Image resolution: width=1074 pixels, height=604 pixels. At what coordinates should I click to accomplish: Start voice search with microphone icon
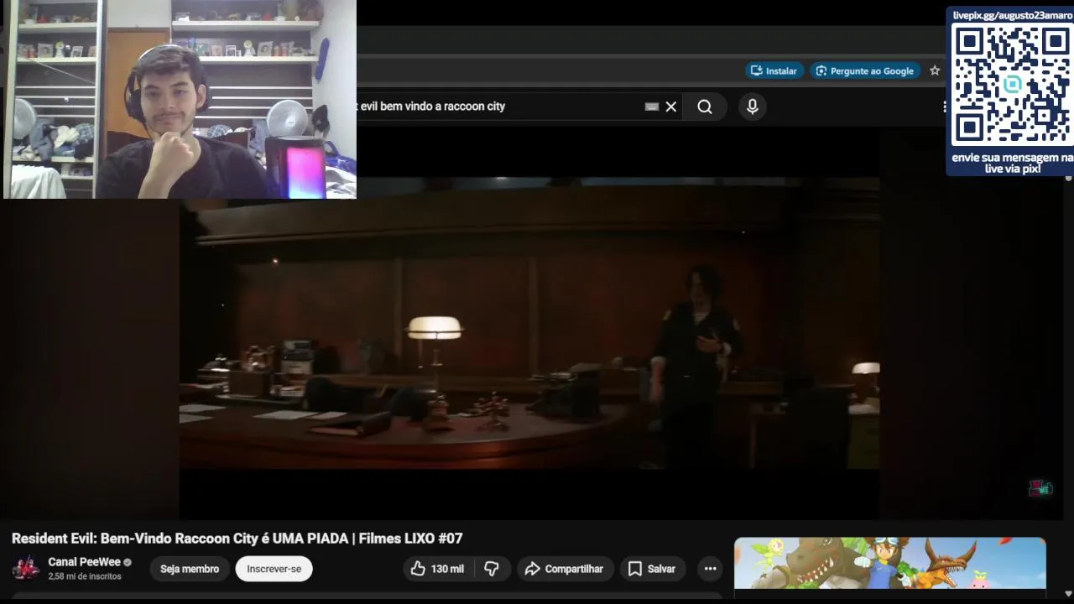click(753, 107)
